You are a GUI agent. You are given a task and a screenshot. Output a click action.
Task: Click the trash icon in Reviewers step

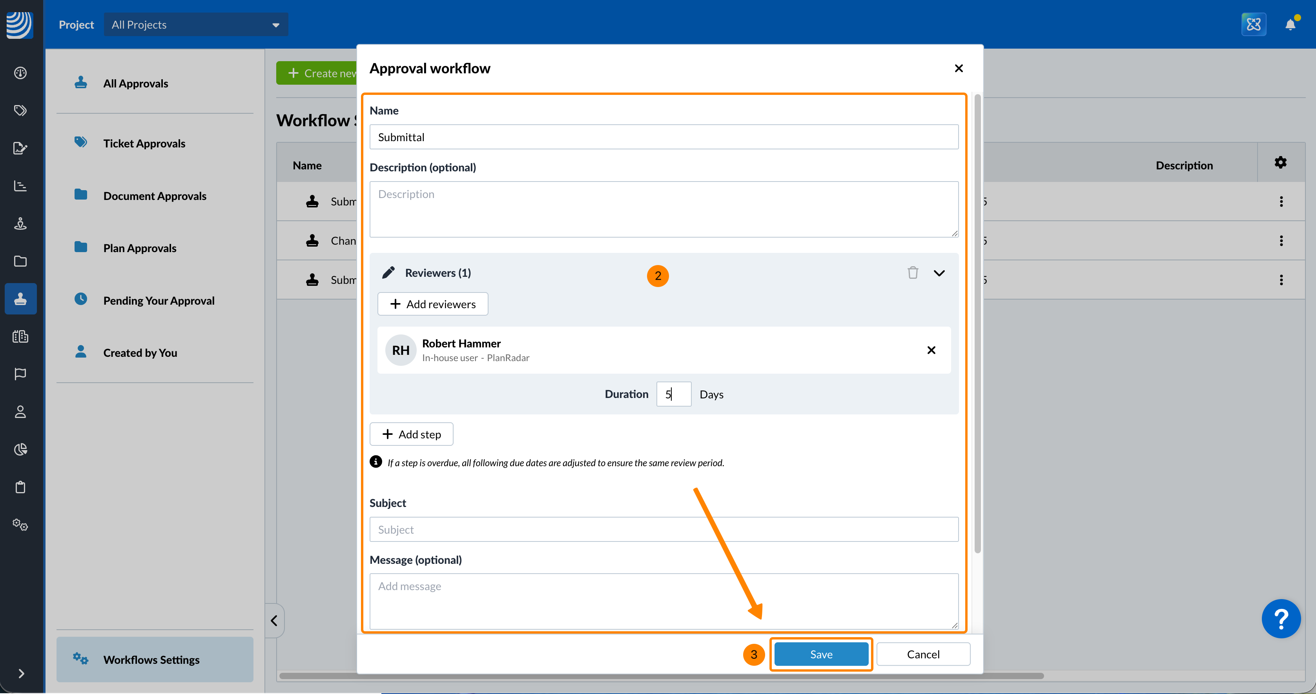tap(912, 273)
